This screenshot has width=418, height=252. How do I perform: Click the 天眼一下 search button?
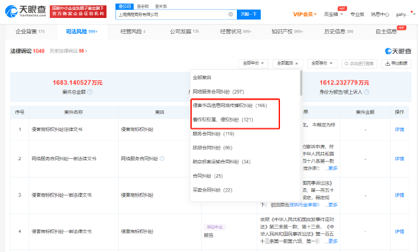point(248,15)
